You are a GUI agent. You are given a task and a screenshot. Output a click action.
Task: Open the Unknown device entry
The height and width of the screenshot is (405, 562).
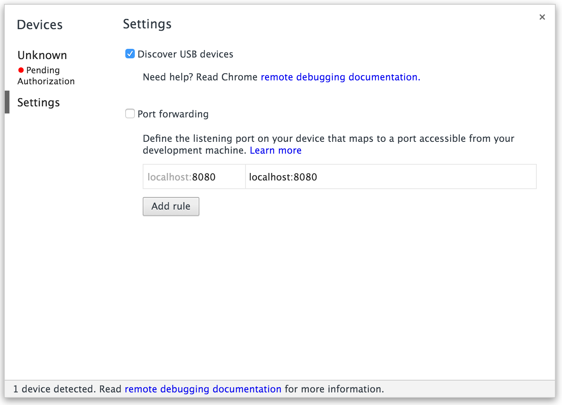coord(42,55)
